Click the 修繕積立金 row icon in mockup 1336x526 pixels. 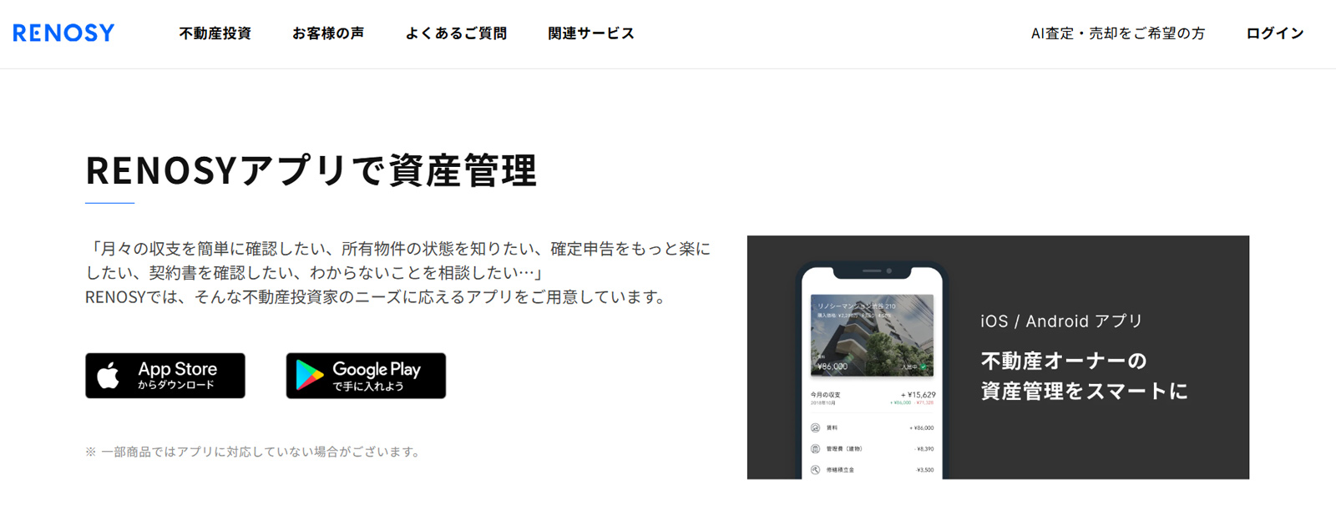(815, 469)
